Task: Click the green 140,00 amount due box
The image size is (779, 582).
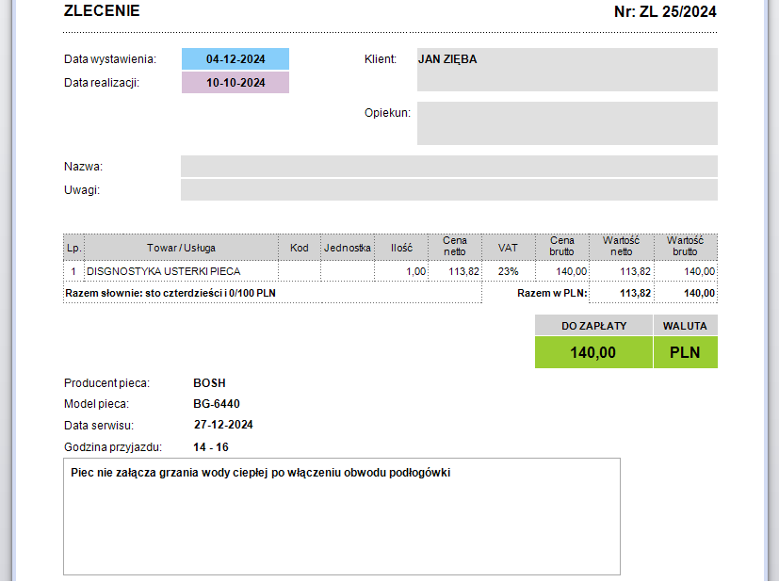Action: point(593,353)
